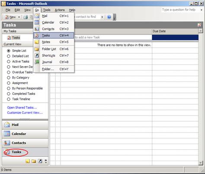
Task: Click the Mail icon in Go menu
Action: coord(37,16)
